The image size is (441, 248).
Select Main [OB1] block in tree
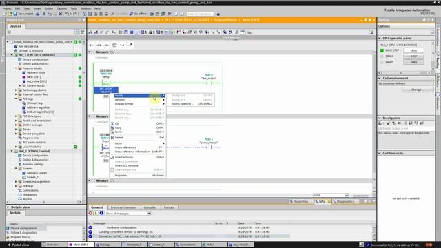(34, 76)
